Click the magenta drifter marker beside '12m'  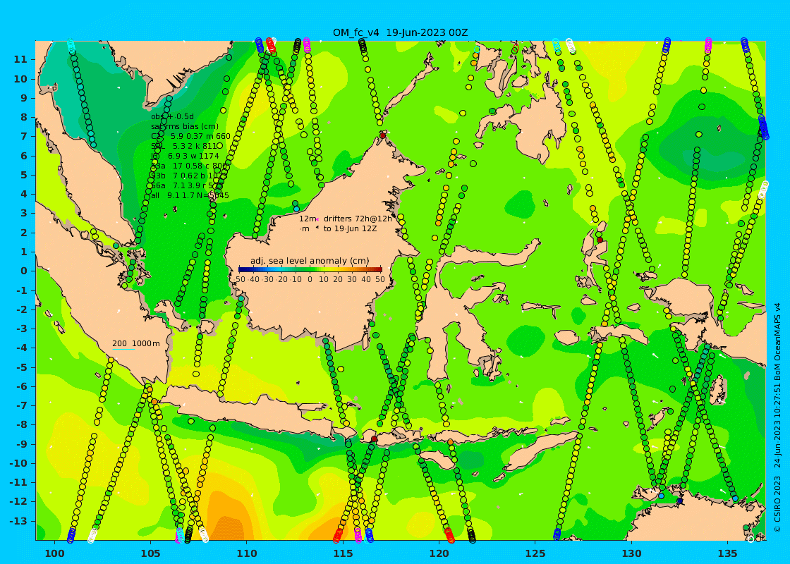tap(318, 219)
